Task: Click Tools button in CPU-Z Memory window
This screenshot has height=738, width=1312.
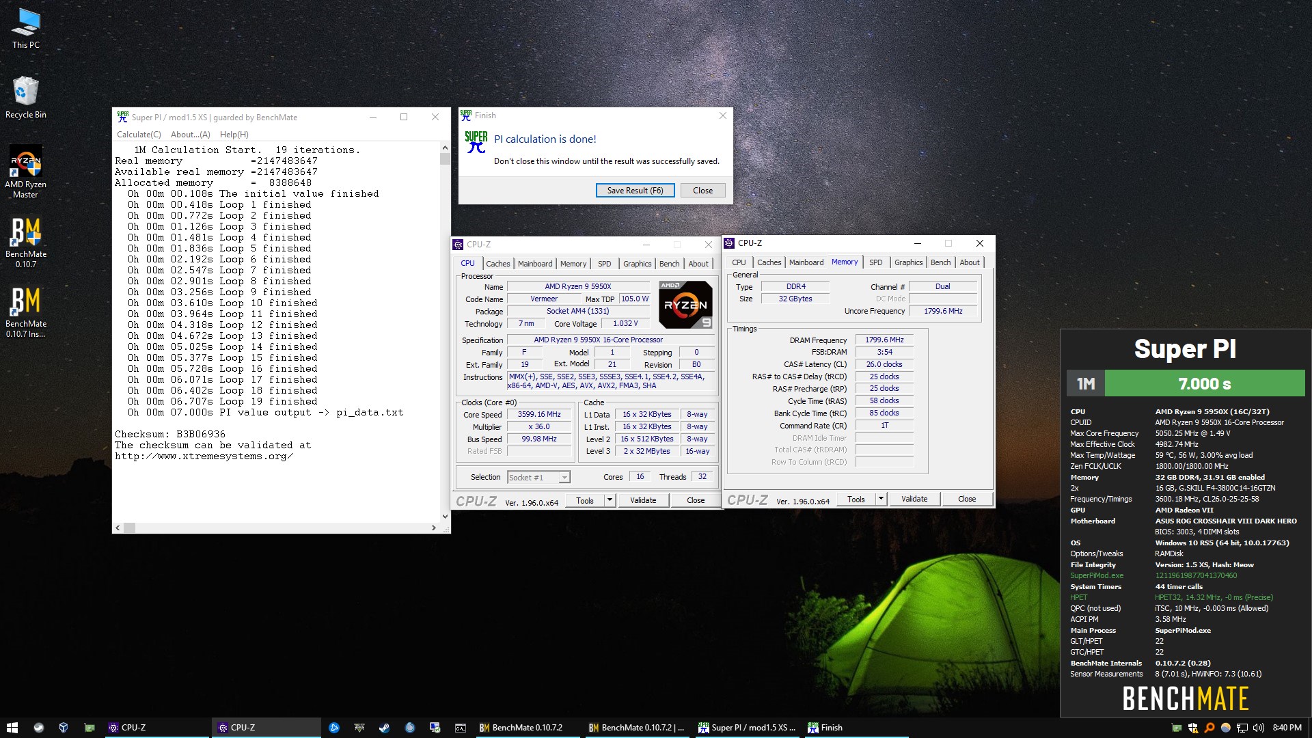Action: coord(856,499)
